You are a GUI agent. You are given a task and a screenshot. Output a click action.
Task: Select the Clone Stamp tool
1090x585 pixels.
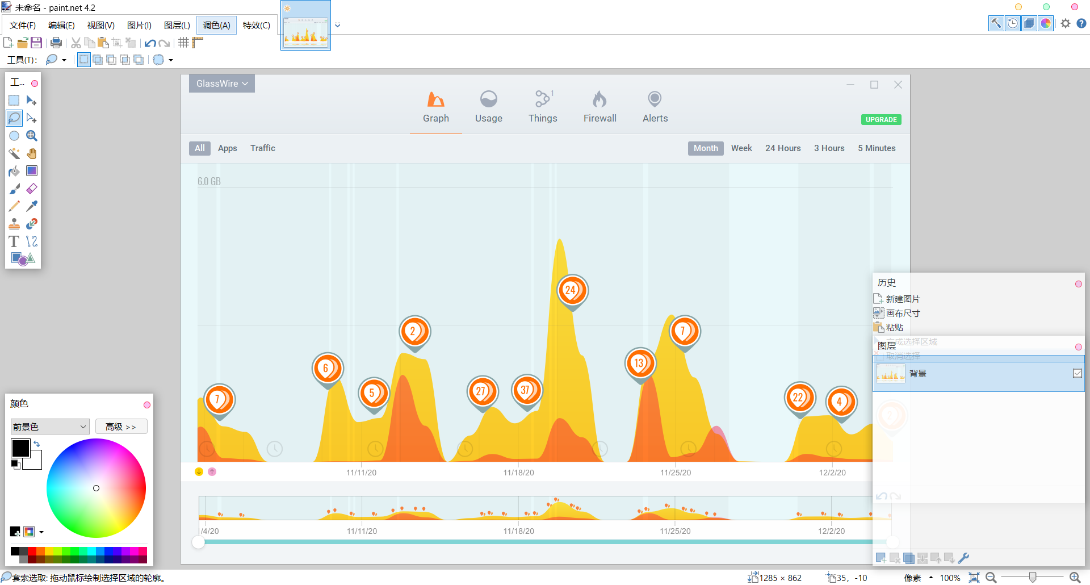[x=14, y=224]
